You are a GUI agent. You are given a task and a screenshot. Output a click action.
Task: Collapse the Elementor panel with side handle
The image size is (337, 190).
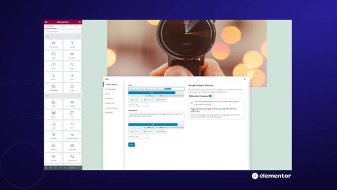pos(83,95)
